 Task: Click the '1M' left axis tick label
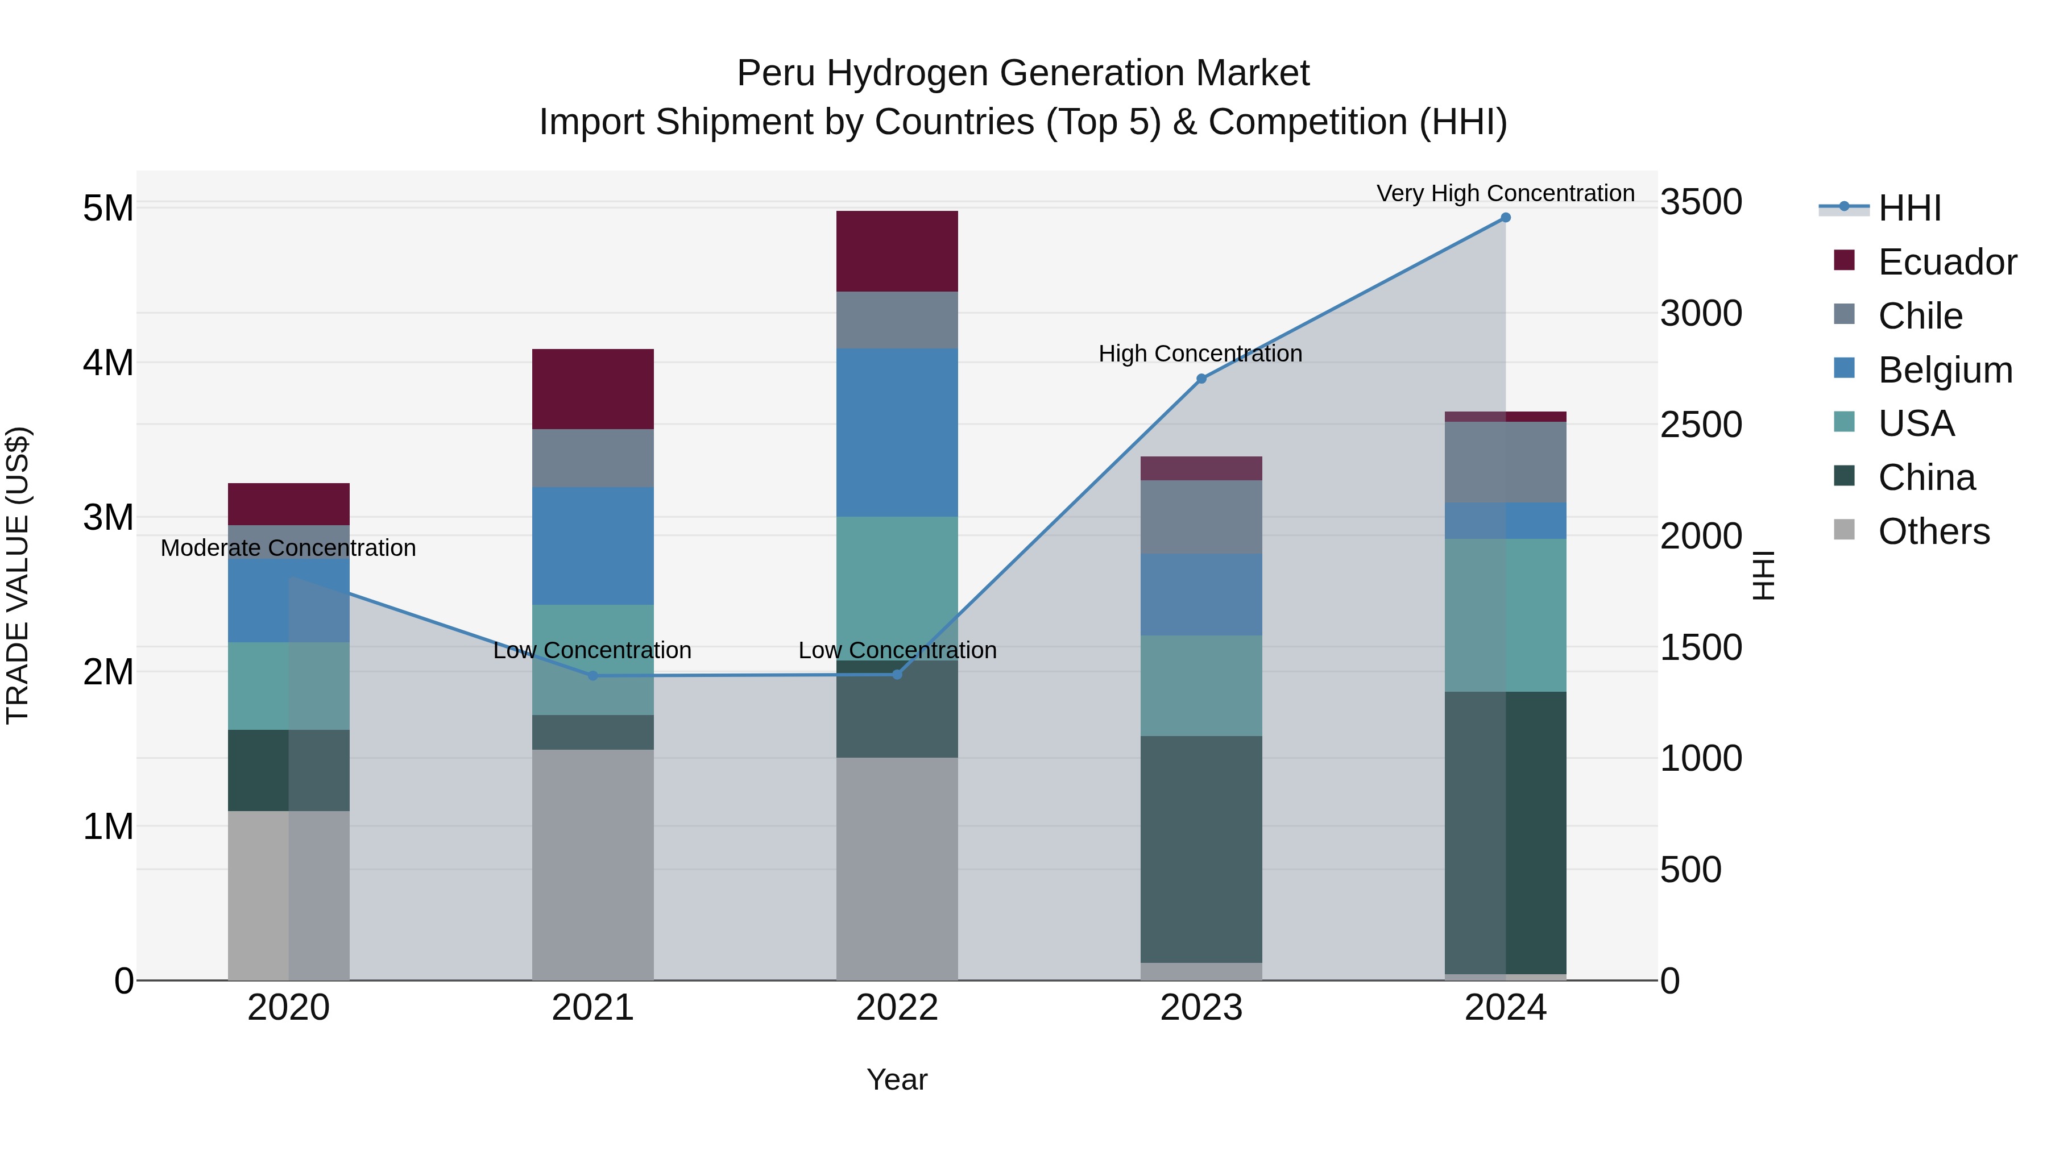(108, 826)
